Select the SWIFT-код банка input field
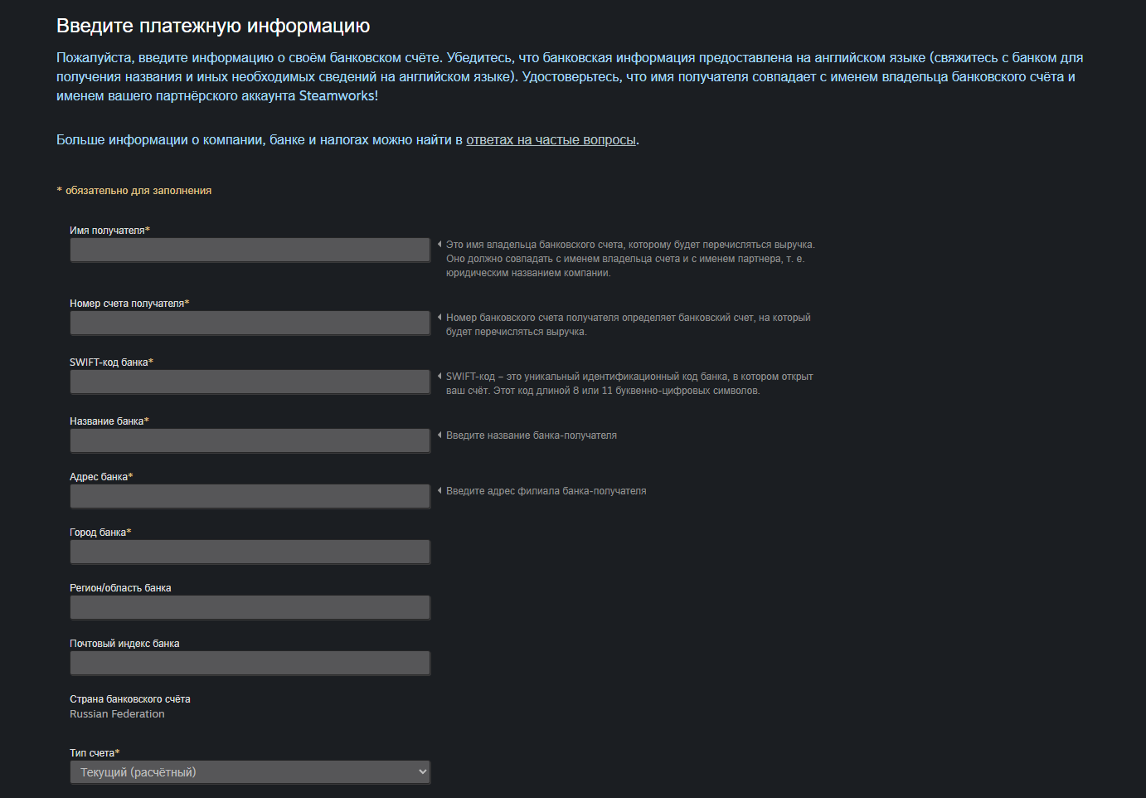This screenshot has width=1146, height=798. [250, 382]
